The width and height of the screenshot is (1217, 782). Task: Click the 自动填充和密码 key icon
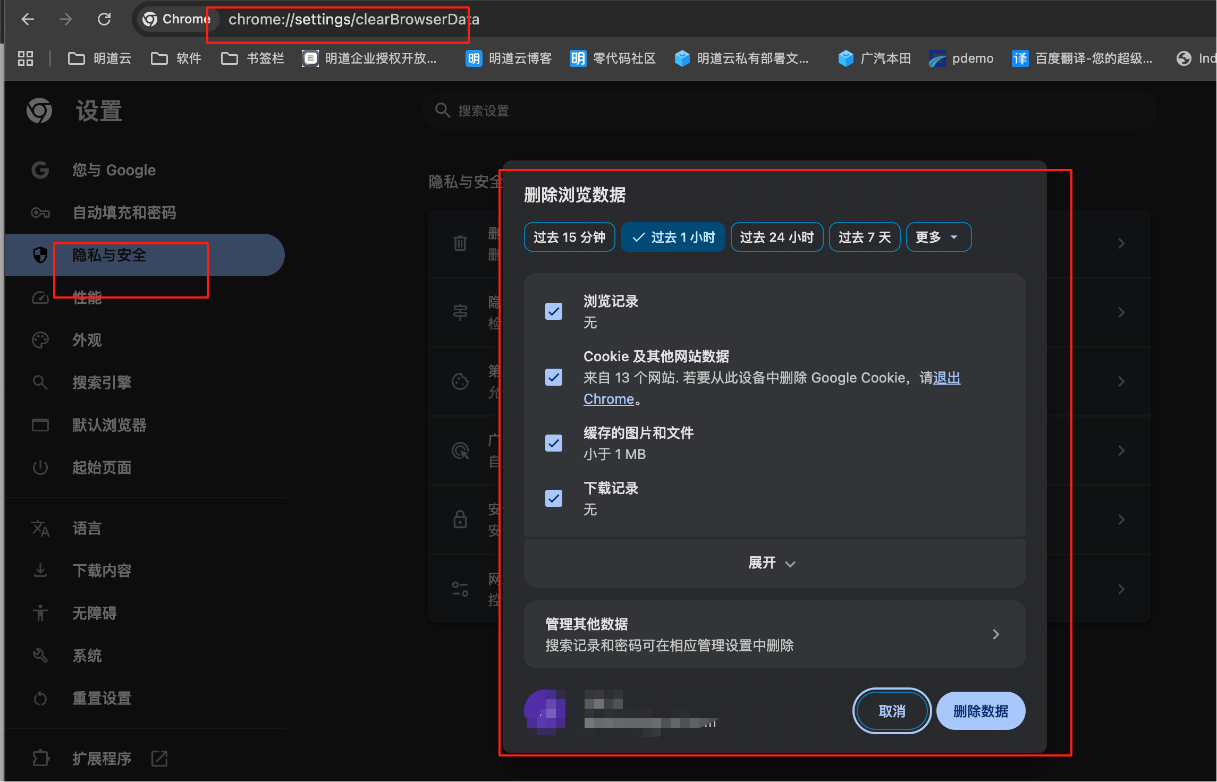[x=40, y=213]
